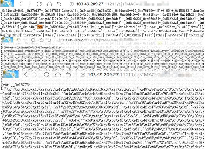The width and height of the screenshot is (205, 149).
Task: Click the faded middle browser bar's reload icon
Action: click(x=33, y=40)
